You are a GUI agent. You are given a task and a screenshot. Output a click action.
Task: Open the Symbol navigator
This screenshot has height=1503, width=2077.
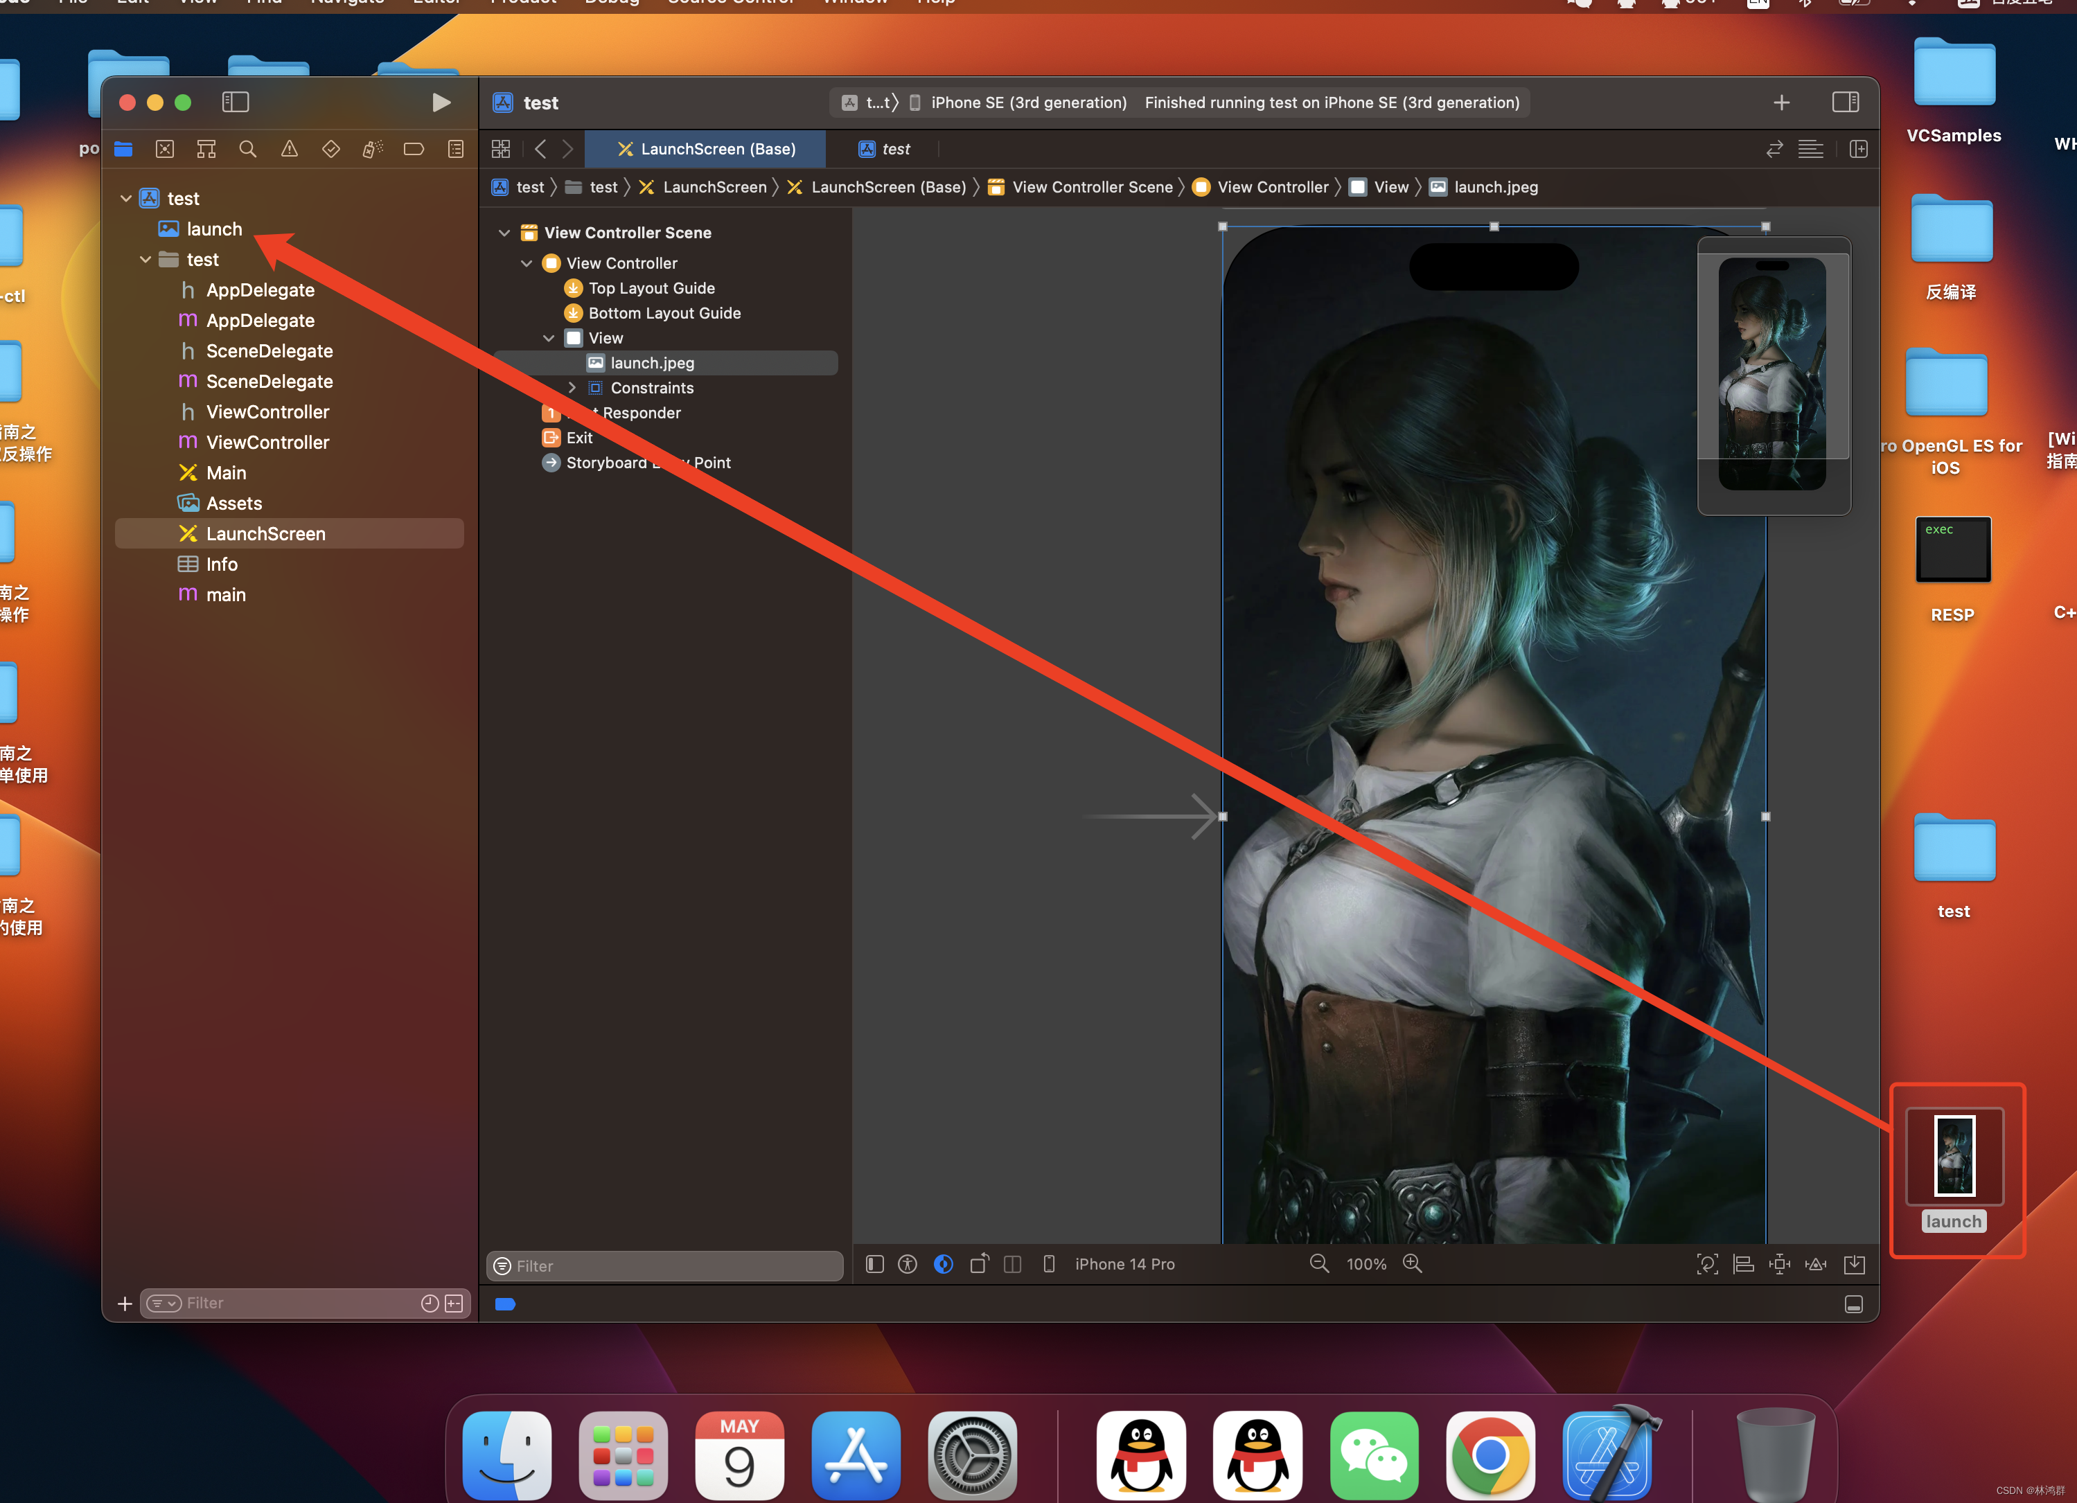coord(206,149)
